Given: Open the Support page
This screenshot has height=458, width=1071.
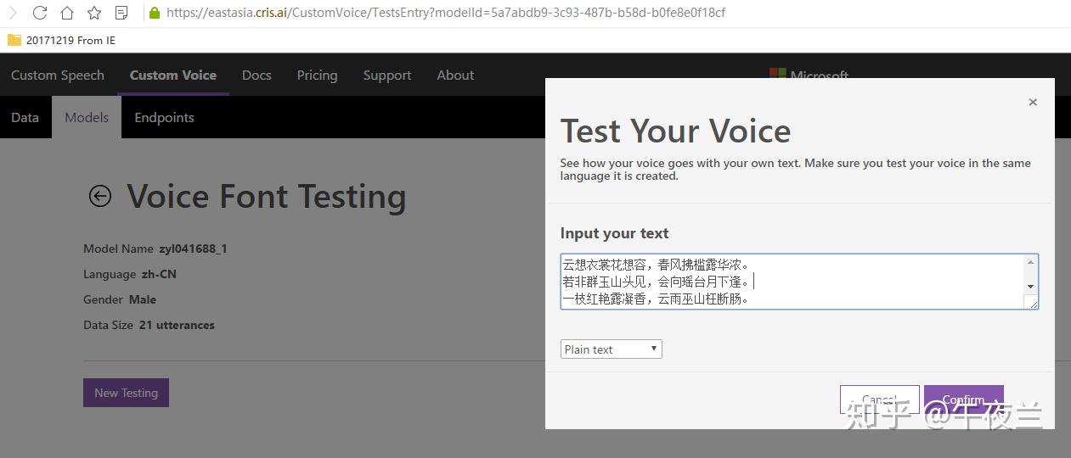Looking at the screenshot, I should point(387,75).
